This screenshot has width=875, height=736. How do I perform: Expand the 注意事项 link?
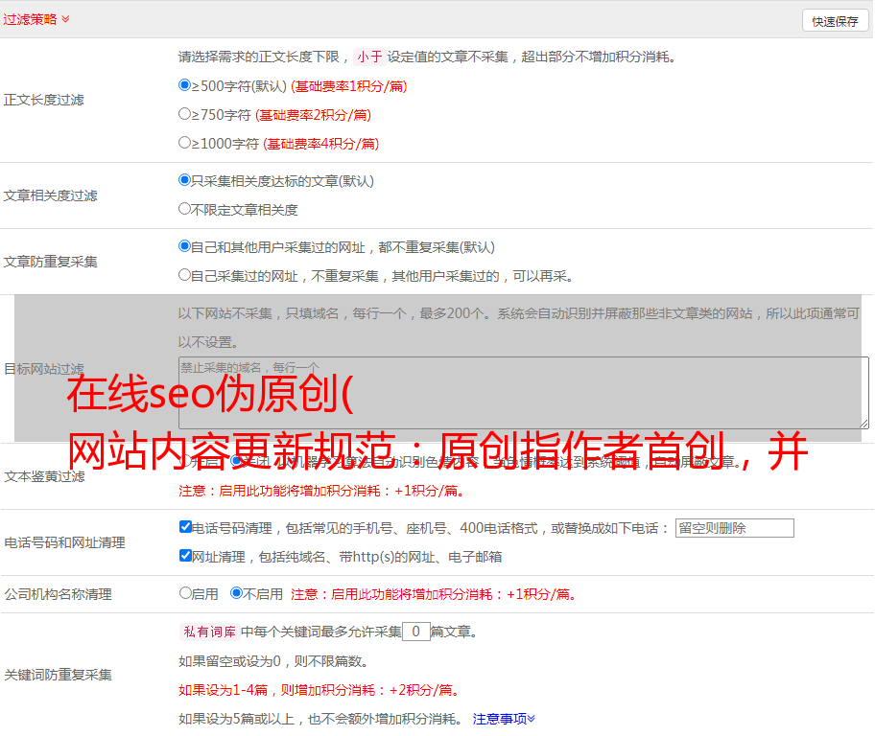click(x=504, y=719)
